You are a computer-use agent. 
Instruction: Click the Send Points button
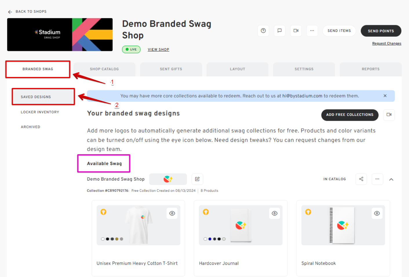(381, 31)
